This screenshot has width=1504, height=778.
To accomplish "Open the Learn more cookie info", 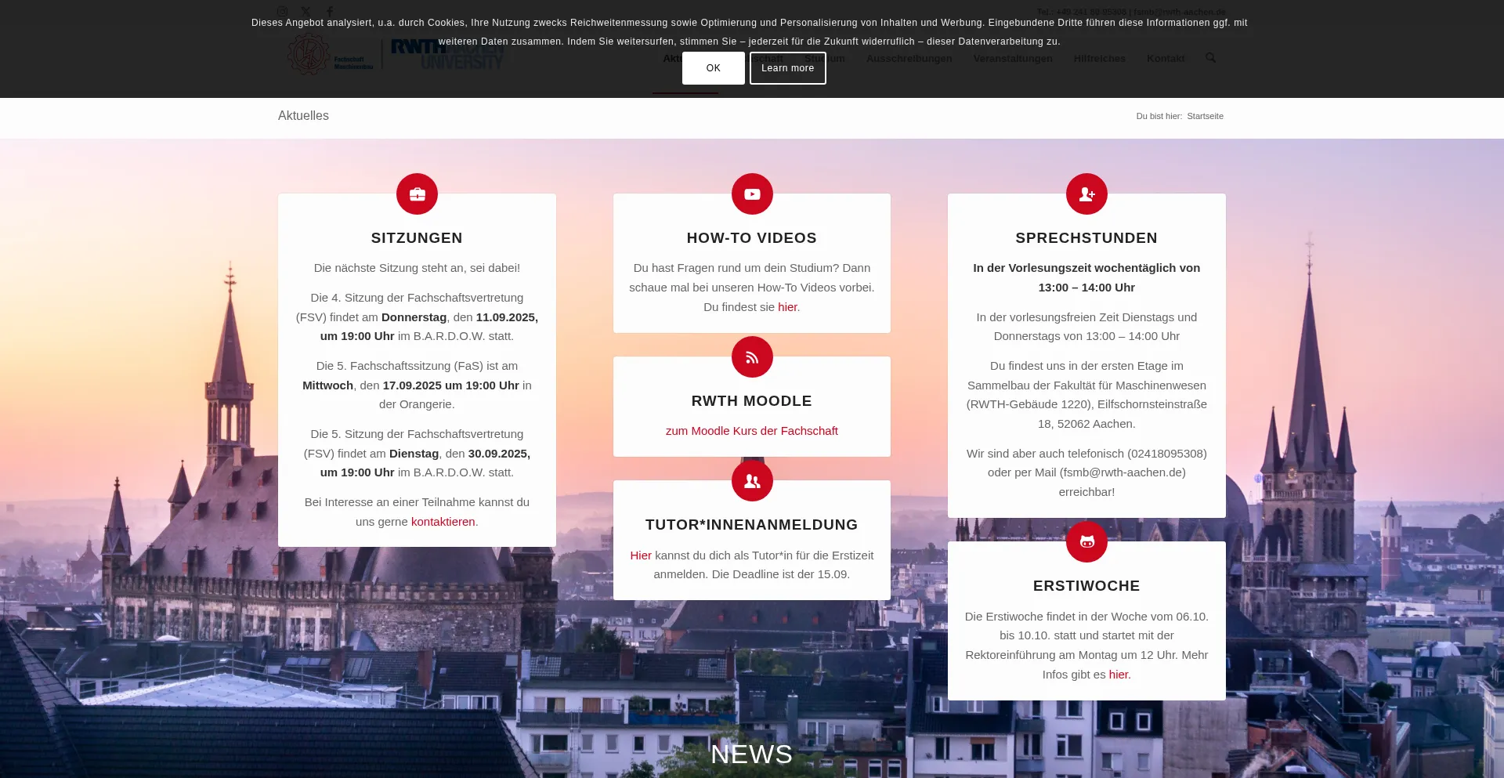I will point(787,68).
